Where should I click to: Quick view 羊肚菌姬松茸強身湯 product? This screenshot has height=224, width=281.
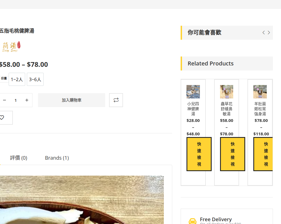pos(263,154)
